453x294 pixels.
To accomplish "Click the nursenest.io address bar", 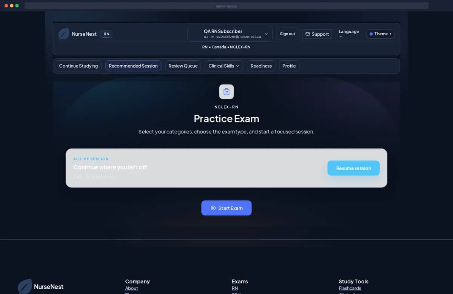I will coord(226,6).
